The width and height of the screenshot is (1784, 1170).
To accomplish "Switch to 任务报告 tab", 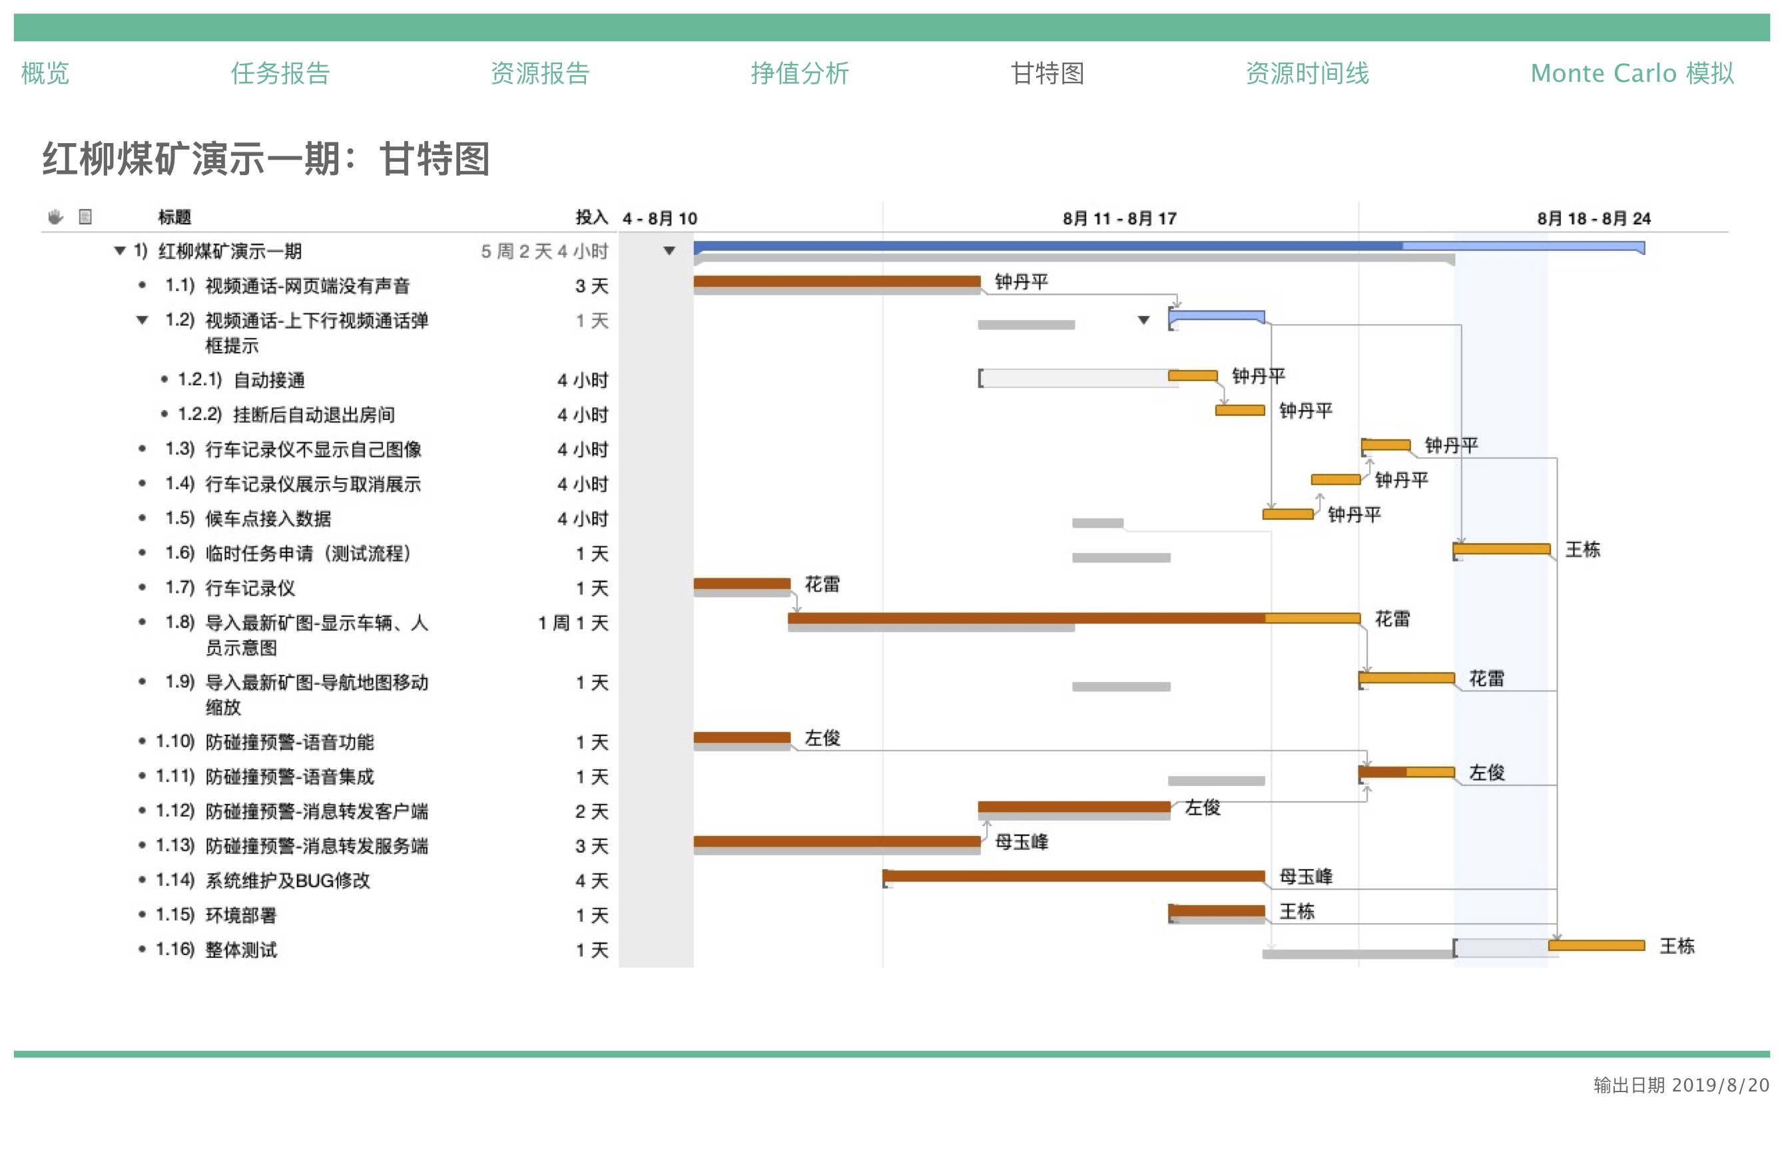I will click(x=280, y=73).
